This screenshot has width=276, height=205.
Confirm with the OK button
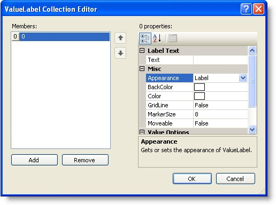pyautogui.click(x=192, y=179)
